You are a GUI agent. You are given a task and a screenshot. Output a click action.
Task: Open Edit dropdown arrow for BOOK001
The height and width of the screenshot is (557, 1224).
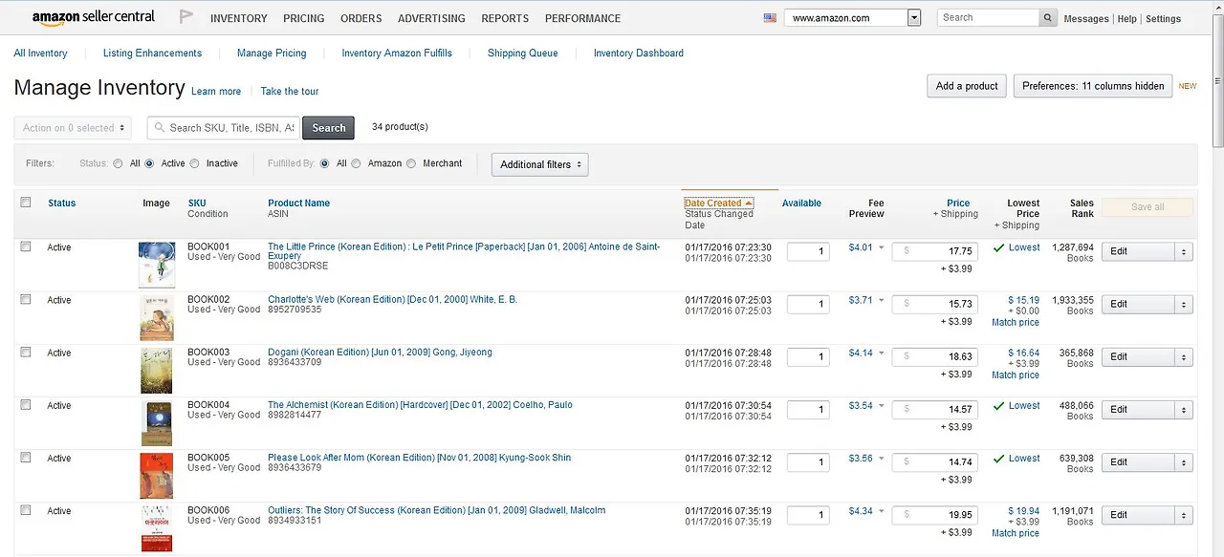1184,251
